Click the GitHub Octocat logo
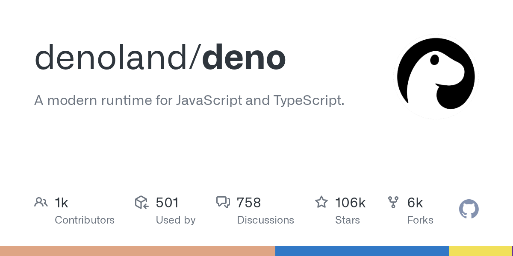This screenshot has height=256, width=513. (469, 209)
